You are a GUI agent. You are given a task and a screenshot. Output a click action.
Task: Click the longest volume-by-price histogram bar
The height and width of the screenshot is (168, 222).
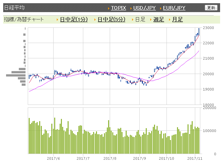point(16,76)
